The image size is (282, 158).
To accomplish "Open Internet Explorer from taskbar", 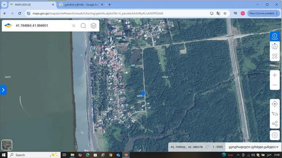I will click(103, 155).
